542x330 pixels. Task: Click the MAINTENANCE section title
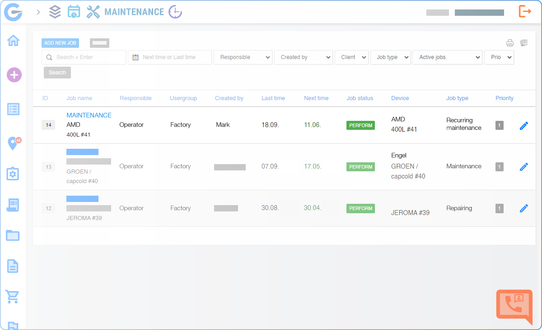coord(135,12)
